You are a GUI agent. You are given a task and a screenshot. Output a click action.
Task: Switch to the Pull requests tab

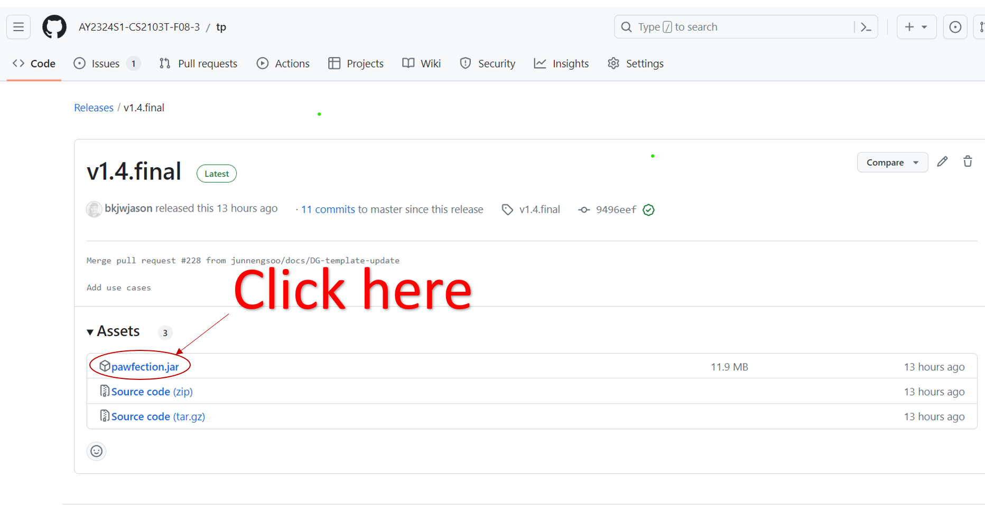tap(199, 64)
